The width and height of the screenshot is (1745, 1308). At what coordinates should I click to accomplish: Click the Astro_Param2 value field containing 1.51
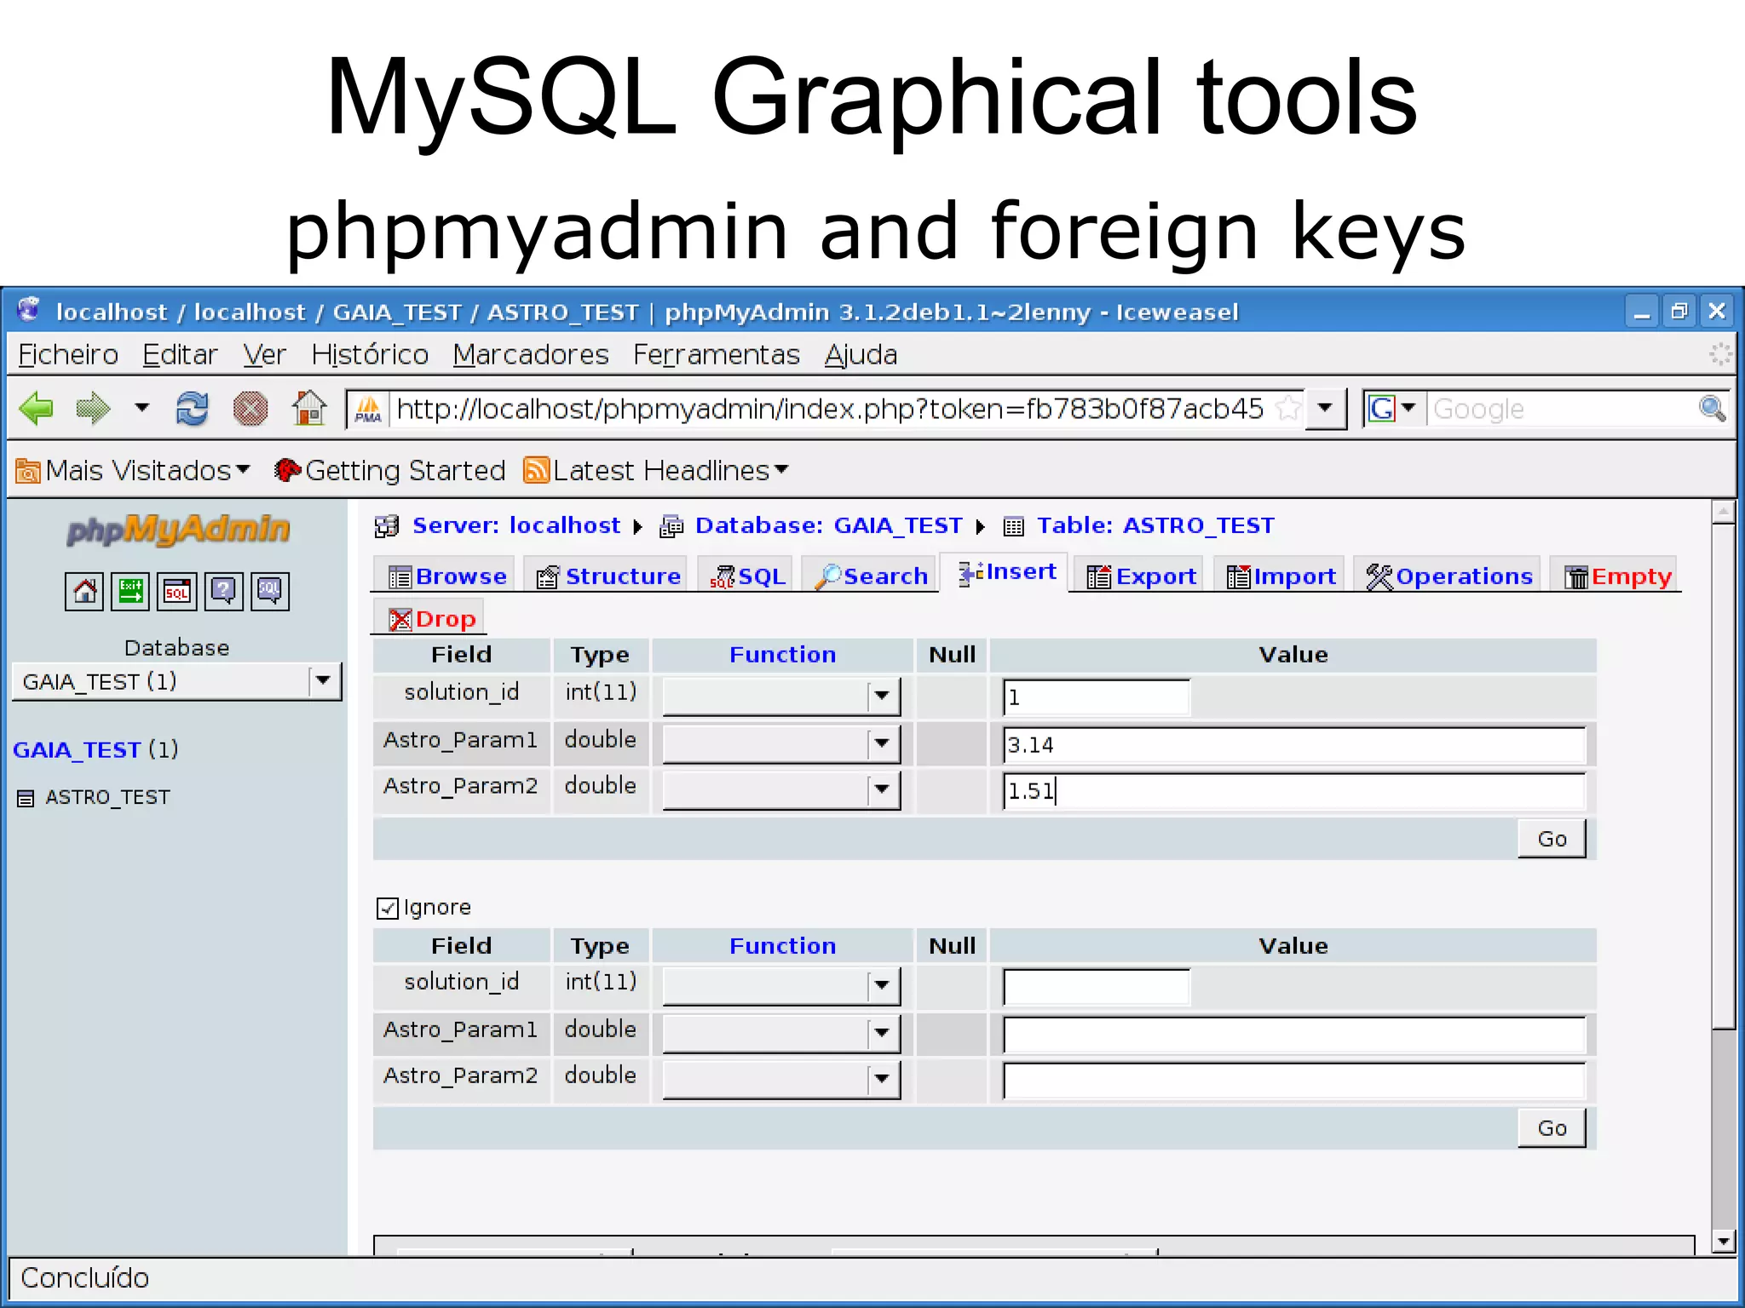pos(1294,791)
